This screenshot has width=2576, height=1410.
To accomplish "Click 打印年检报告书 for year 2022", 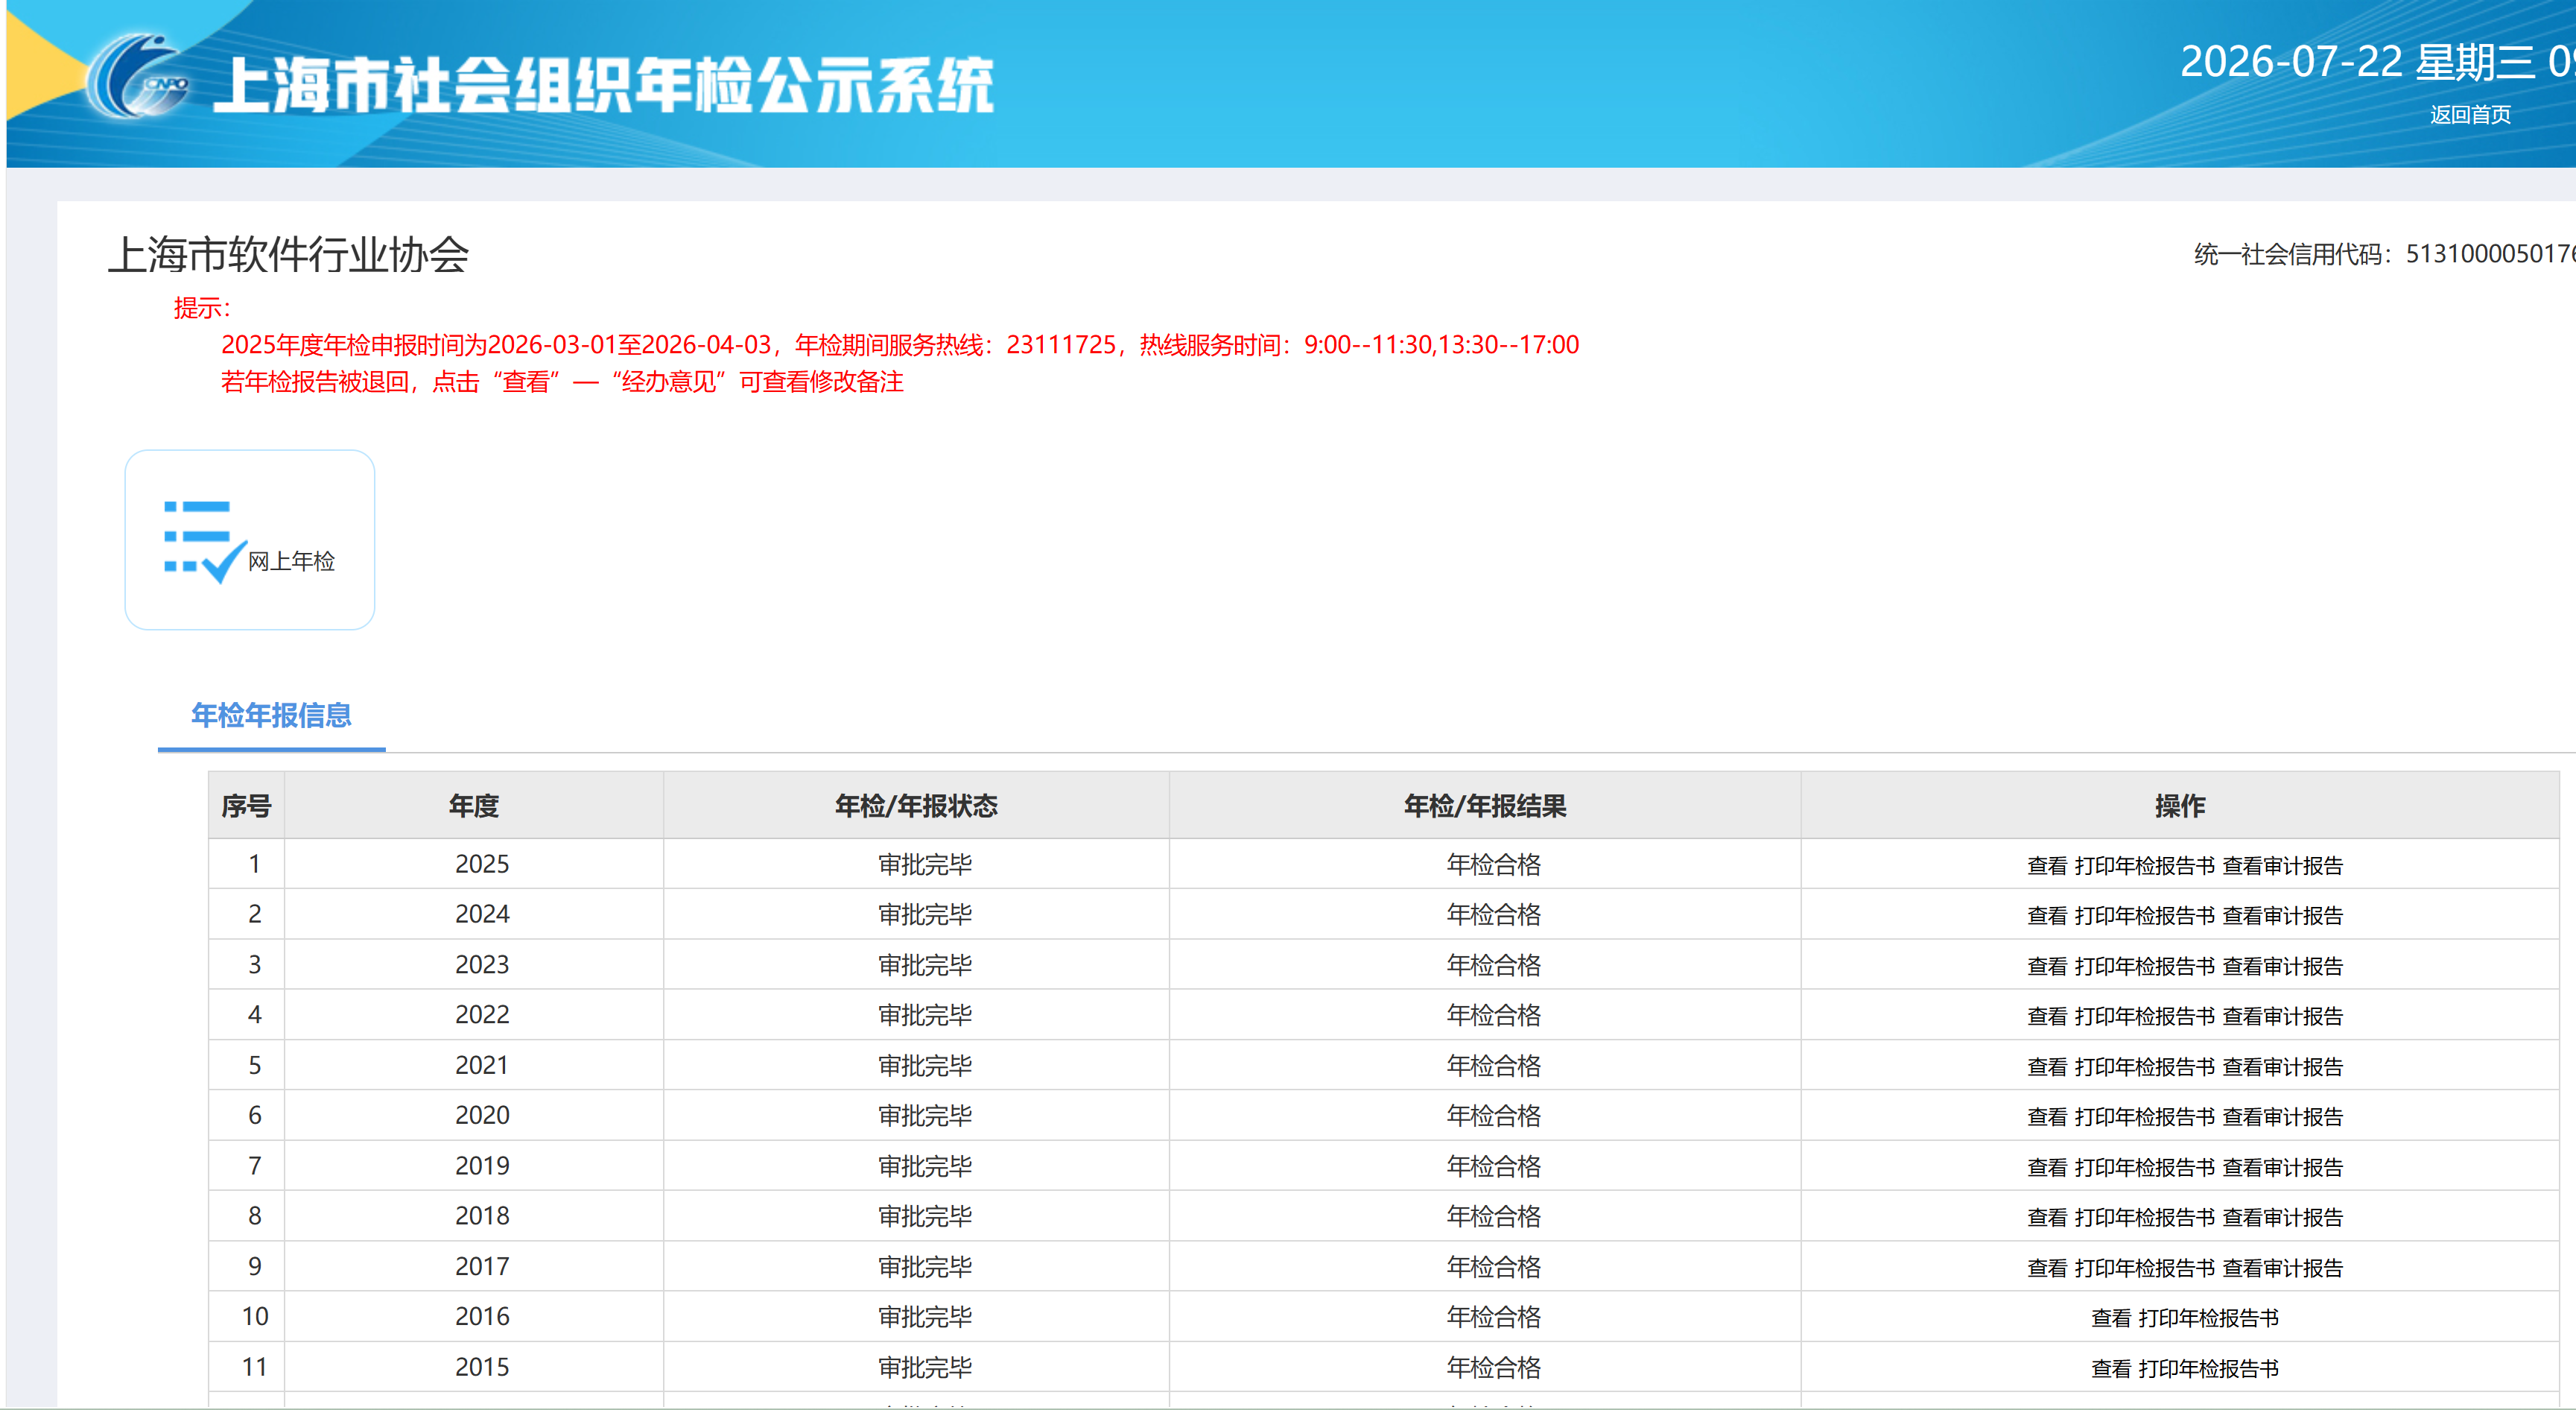I will (2144, 1017).
